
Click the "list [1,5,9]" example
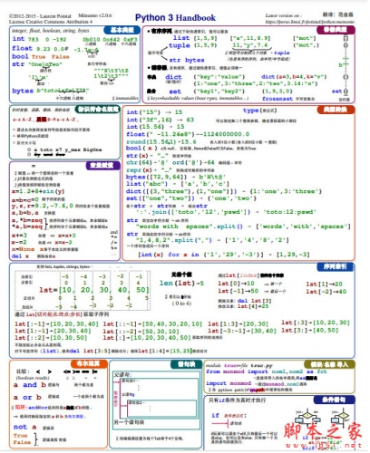195,38
